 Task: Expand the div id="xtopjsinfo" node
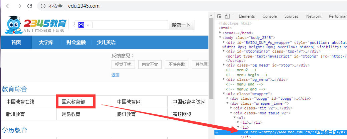pyautogui.click(x=224, y=51)
